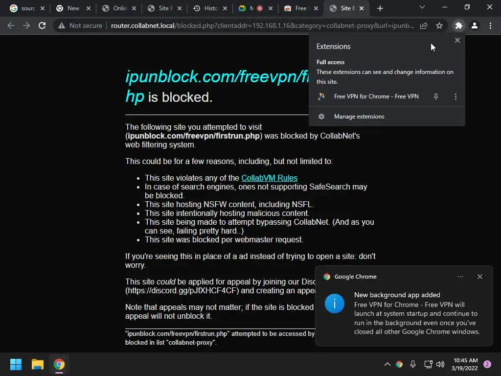Open a new tab with plus button
This screenshot has height=376, width=501.
point(380,8)
